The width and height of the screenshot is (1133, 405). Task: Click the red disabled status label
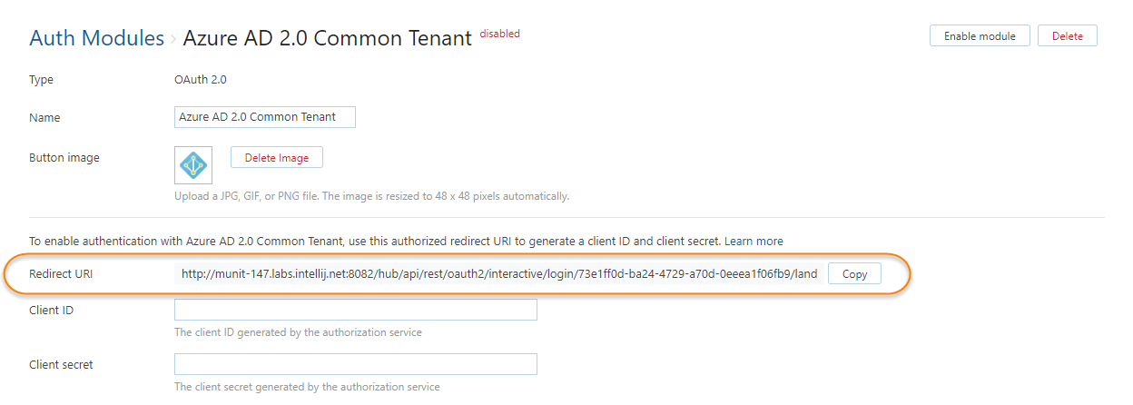pos(499,34)
